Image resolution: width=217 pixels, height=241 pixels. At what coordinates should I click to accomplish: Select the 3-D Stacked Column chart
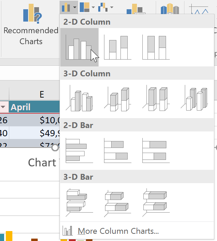(x=118, y=99)
